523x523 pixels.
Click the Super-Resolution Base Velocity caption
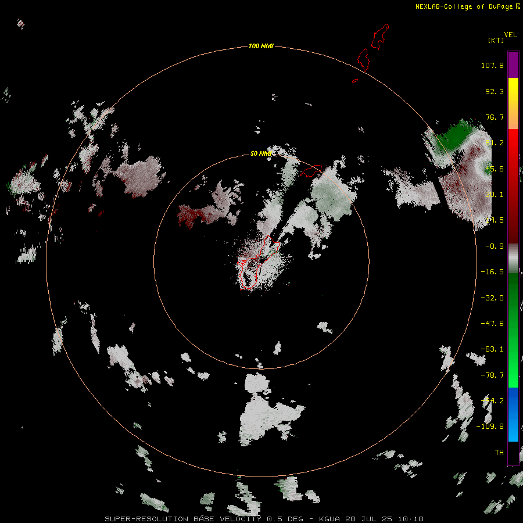[x=264, y=519]
